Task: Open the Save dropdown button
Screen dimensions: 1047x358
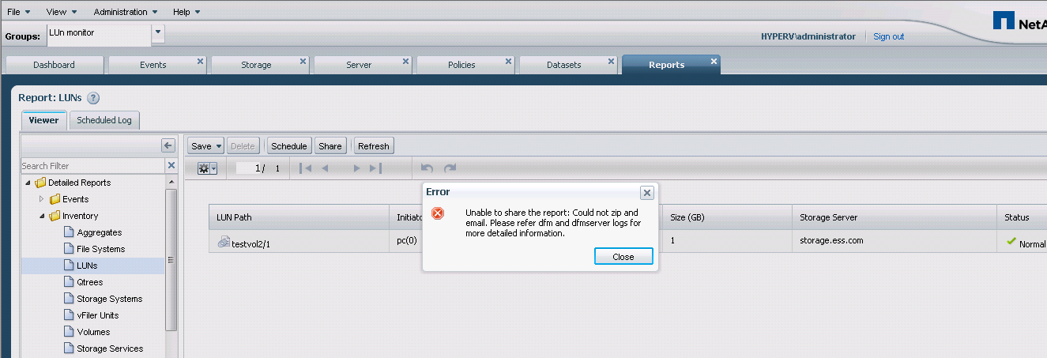Action: tap(206, 145)
